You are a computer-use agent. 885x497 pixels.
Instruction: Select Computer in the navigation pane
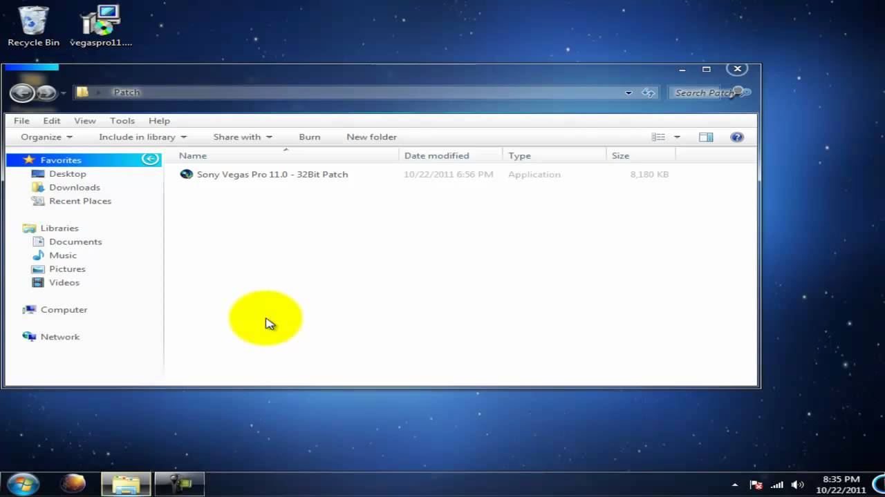tap(64, 310)
